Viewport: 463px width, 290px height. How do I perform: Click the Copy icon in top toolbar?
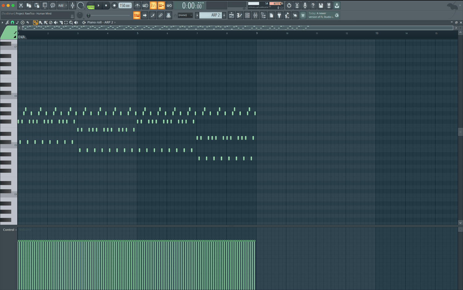coord(29,6)
